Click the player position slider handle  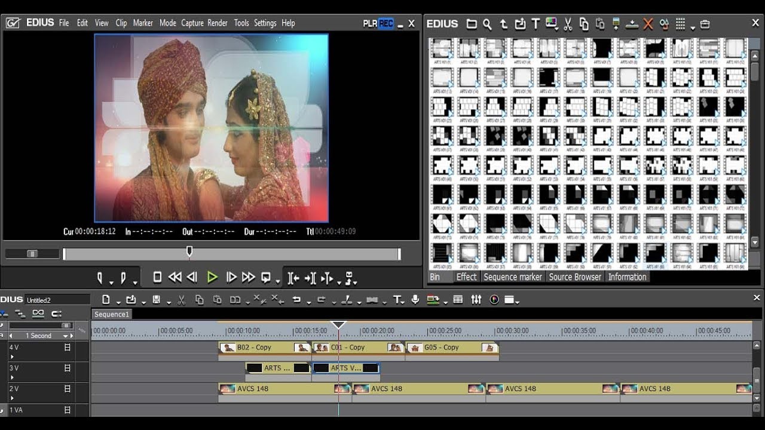(x=189, y=251)
